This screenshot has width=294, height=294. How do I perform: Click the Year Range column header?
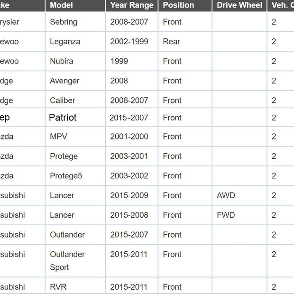132,5
